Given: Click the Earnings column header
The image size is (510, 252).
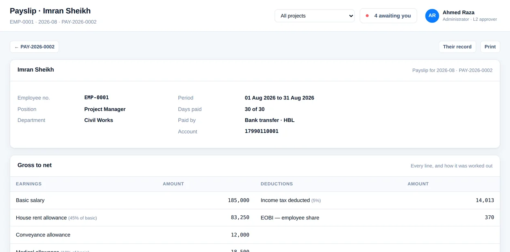Looking at the screenshot, I should (x=29, y=184).
